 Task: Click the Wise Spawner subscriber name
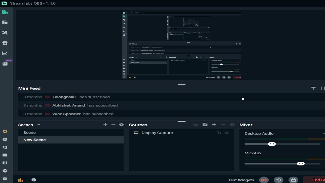tap(67, 114)
